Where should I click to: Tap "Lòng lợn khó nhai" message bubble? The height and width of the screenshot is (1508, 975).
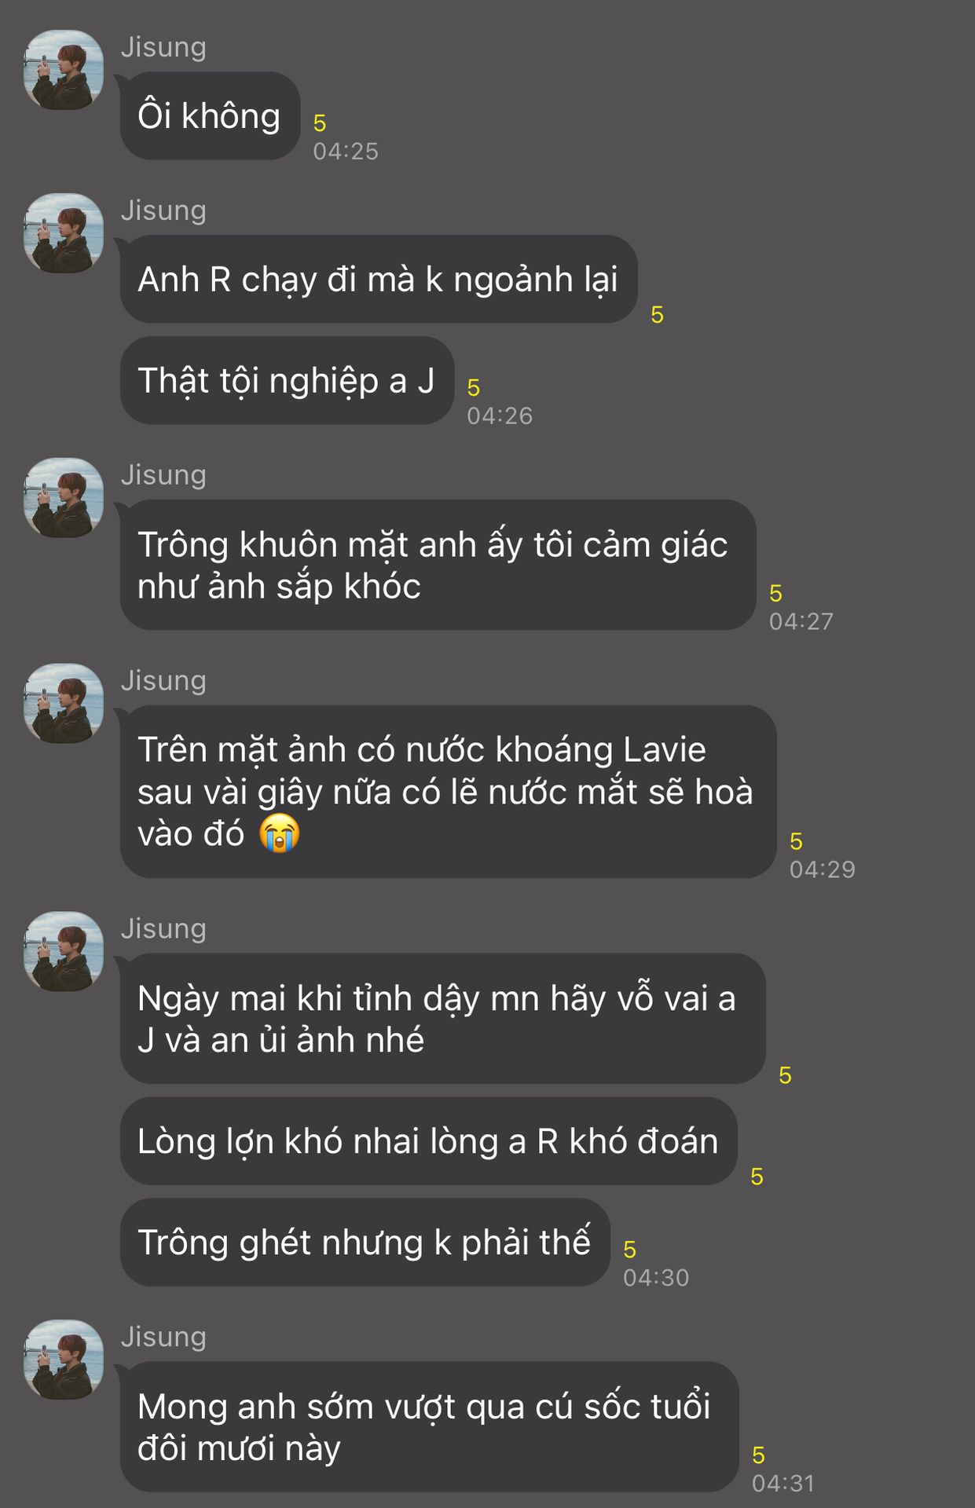(x=428, y=1141)
